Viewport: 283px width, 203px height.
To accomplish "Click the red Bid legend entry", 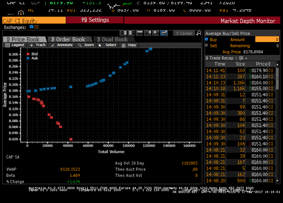I will [32, 54].
